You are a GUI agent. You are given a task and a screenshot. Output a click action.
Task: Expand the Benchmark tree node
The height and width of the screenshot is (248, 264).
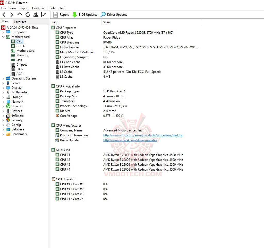[3, 134]
